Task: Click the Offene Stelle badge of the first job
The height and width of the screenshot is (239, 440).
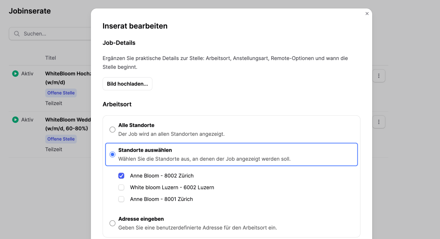Action: click(61, 93)
